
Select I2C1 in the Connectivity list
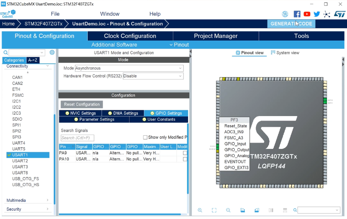pos(16,101)
